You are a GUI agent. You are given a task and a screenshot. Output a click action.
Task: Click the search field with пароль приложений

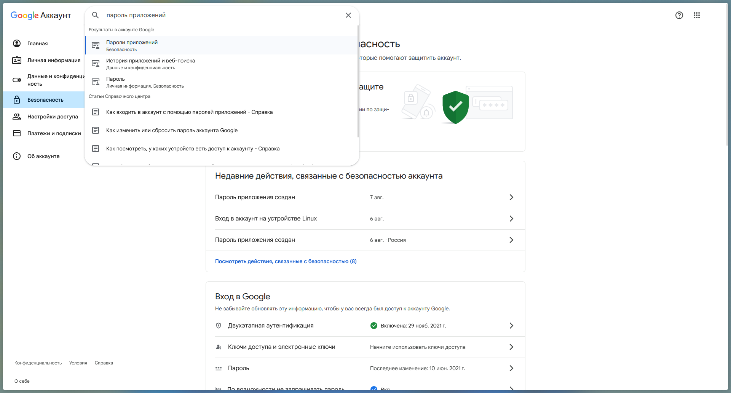coord(223,15)
